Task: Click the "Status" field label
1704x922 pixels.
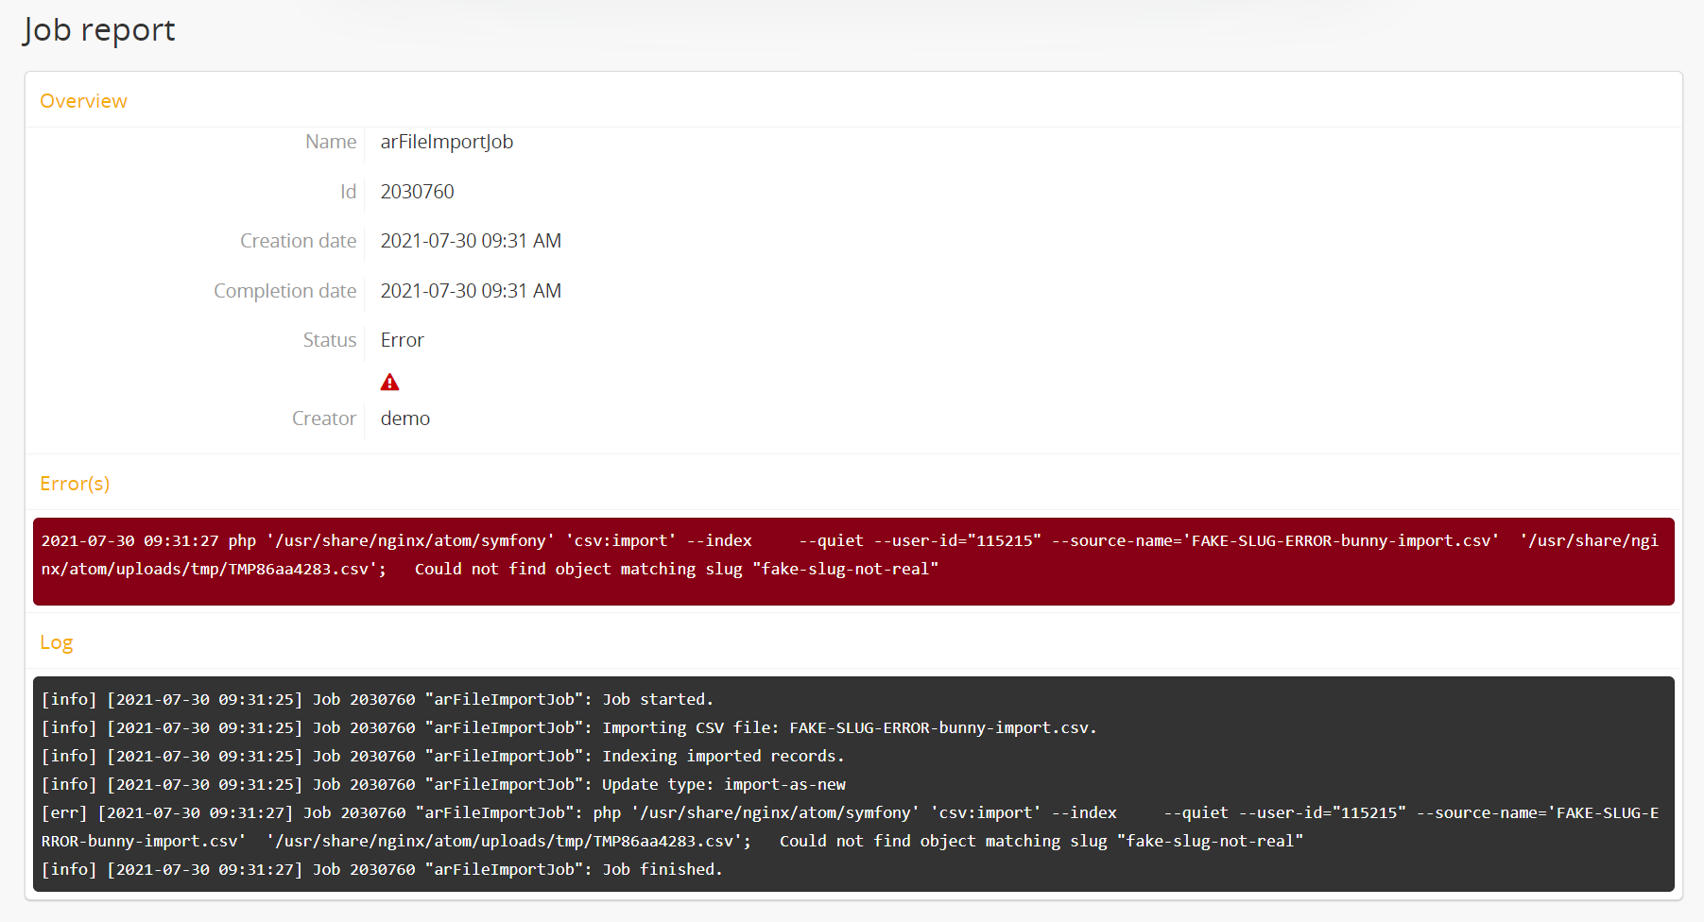Action: (x=329, y=340)
